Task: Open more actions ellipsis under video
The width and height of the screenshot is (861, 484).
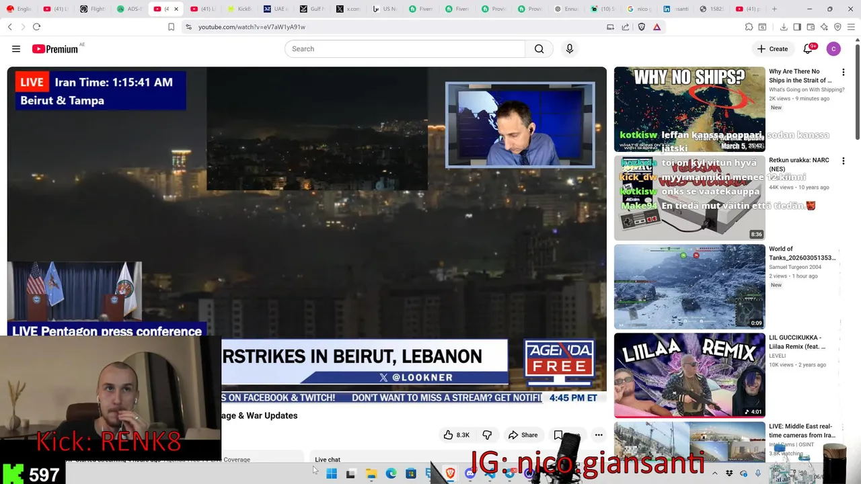Action: tap(599, 435)
